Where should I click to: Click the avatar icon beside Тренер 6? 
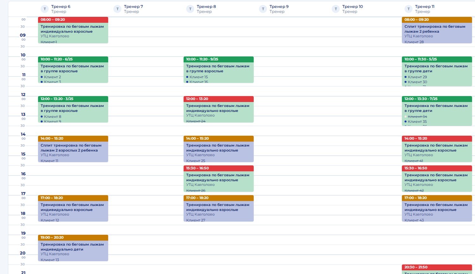coord(45,9)
